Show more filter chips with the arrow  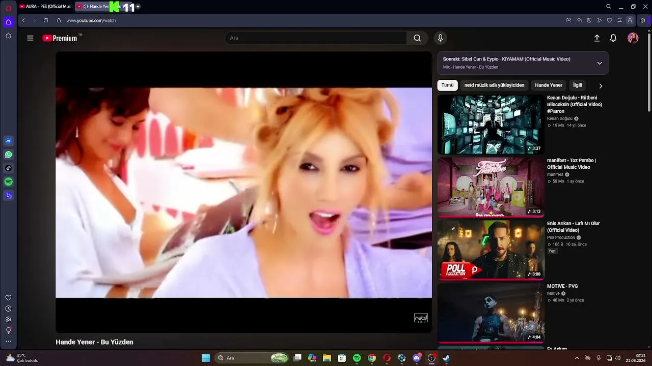pyautogui.click(x=601, y=86)
